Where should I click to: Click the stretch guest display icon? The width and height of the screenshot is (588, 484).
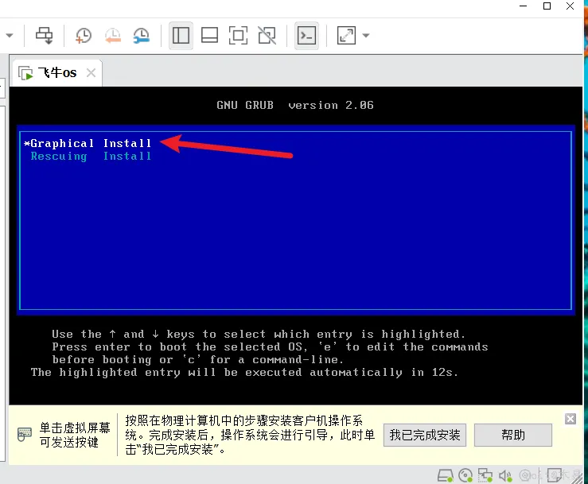click(x=346, y=36)
